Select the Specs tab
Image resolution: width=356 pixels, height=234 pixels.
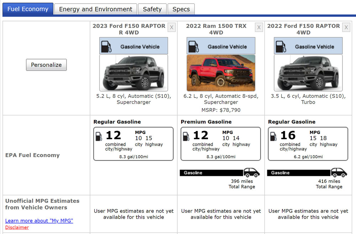(181, 9)
